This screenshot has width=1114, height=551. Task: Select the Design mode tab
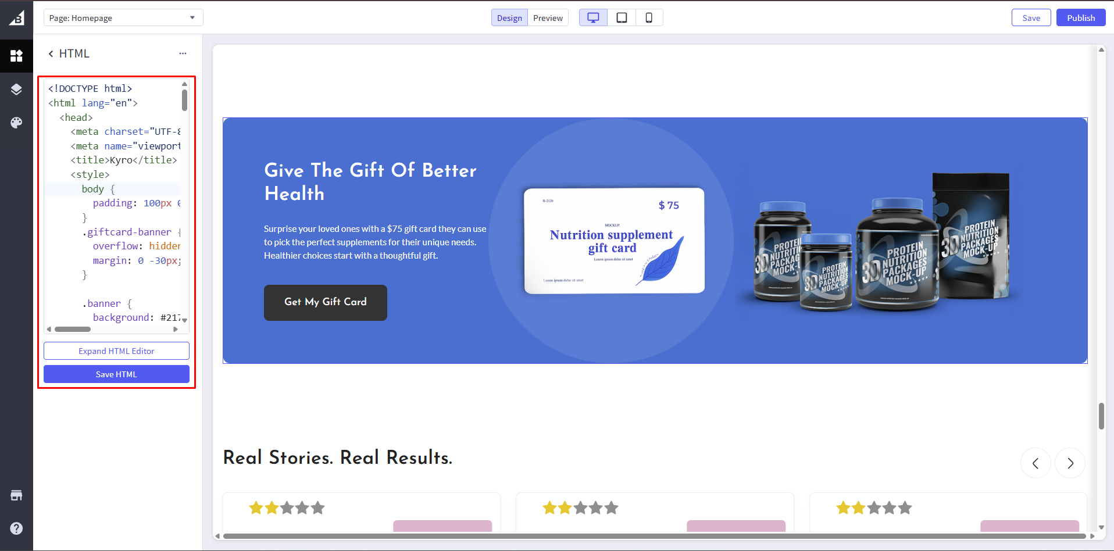tap(509, 18)
